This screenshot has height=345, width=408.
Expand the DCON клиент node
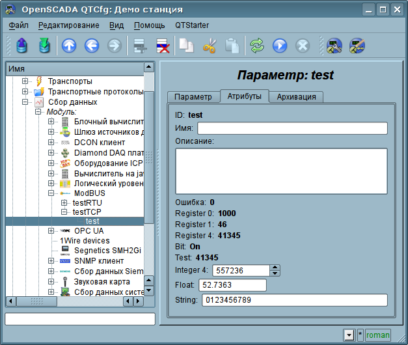(51, 143)
